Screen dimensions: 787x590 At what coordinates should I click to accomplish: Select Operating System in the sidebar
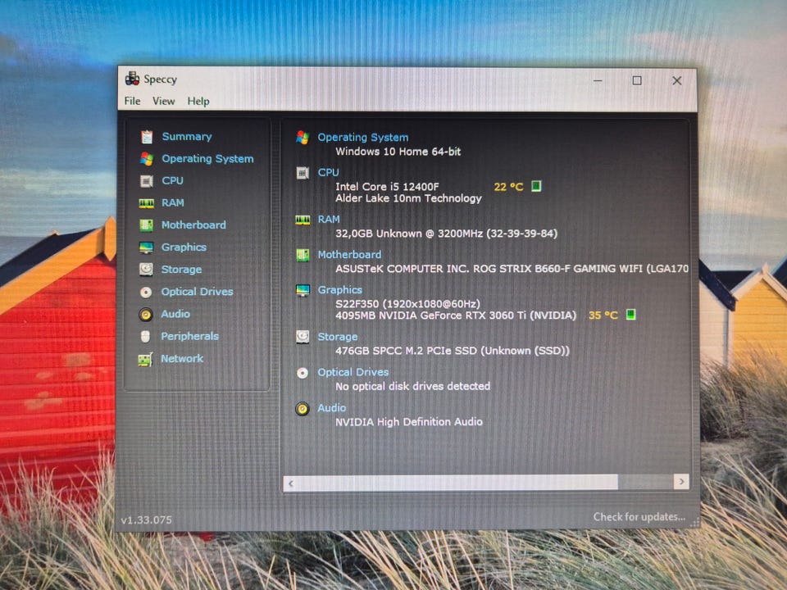[x=207, y=159]
